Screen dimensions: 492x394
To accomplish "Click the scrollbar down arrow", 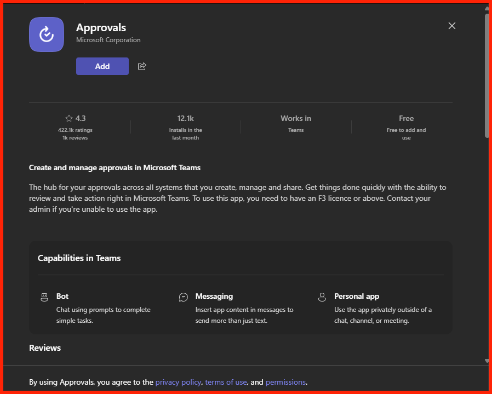I will [487, 361].
